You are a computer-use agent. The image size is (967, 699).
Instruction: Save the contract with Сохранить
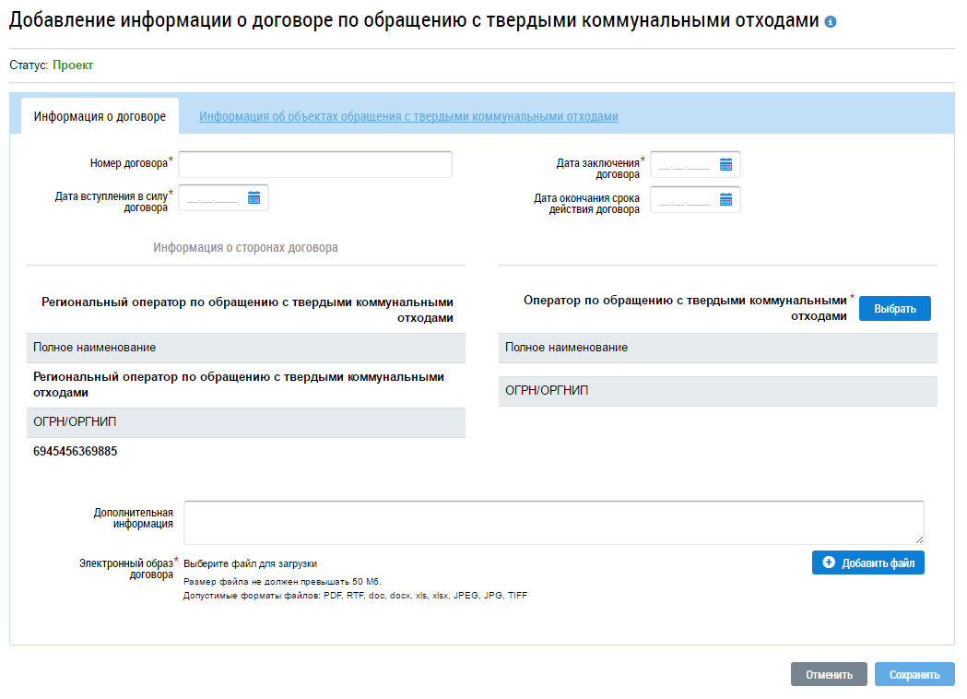(914, 674)
